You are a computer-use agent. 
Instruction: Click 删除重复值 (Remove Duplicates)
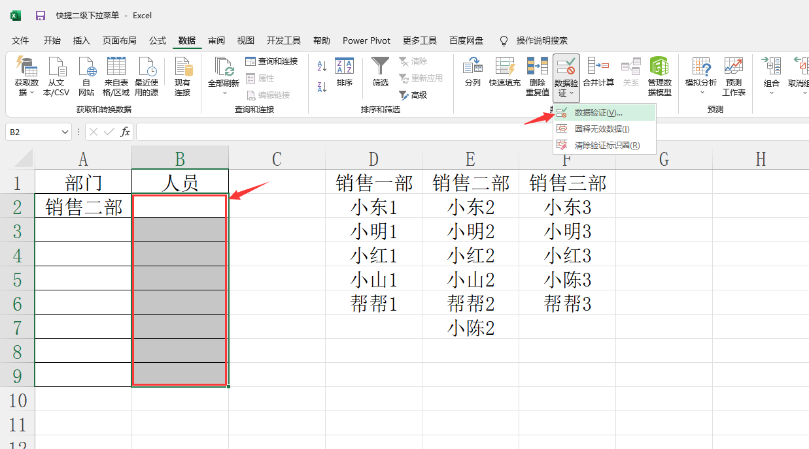click(538, 77)
